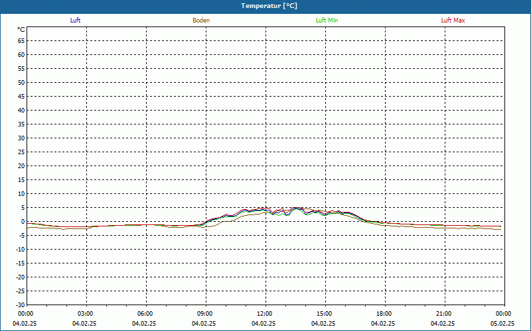Click the Temperatur [°C] chart title
The height and width of the screenshot is (331, 531).
point(269,6)
